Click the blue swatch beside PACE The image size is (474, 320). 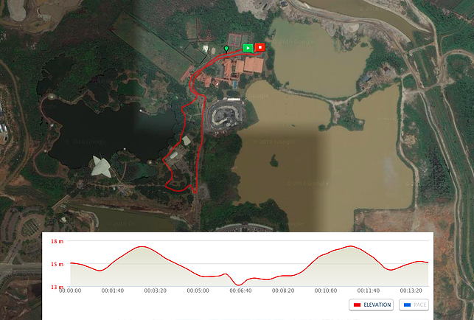(407, 305)
